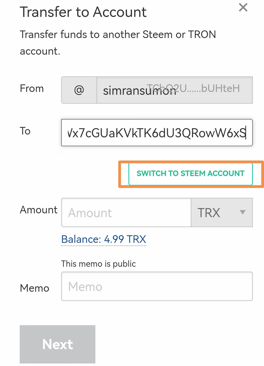Focus the Amount input box
Image resolution: width=264 pixels, height=366 pixels.
click(x=126, y=213)
